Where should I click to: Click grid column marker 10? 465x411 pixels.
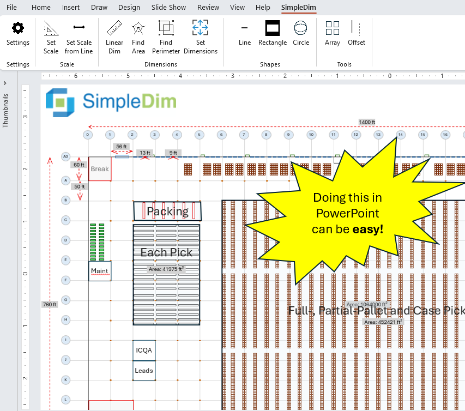click(311, 135)
